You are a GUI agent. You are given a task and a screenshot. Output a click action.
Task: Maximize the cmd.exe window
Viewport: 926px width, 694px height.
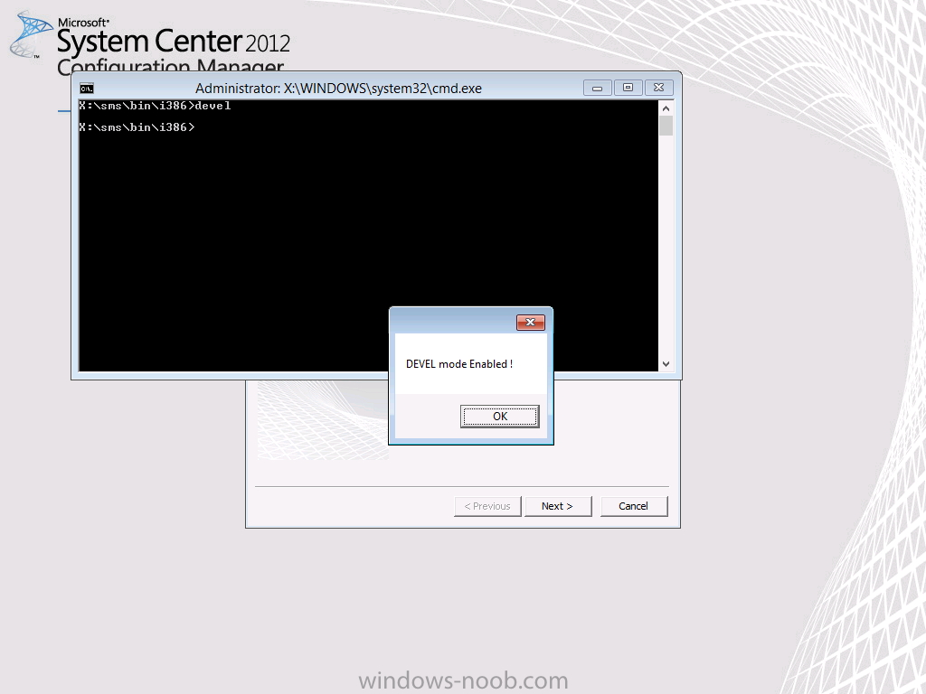click(x=628, y=88)
